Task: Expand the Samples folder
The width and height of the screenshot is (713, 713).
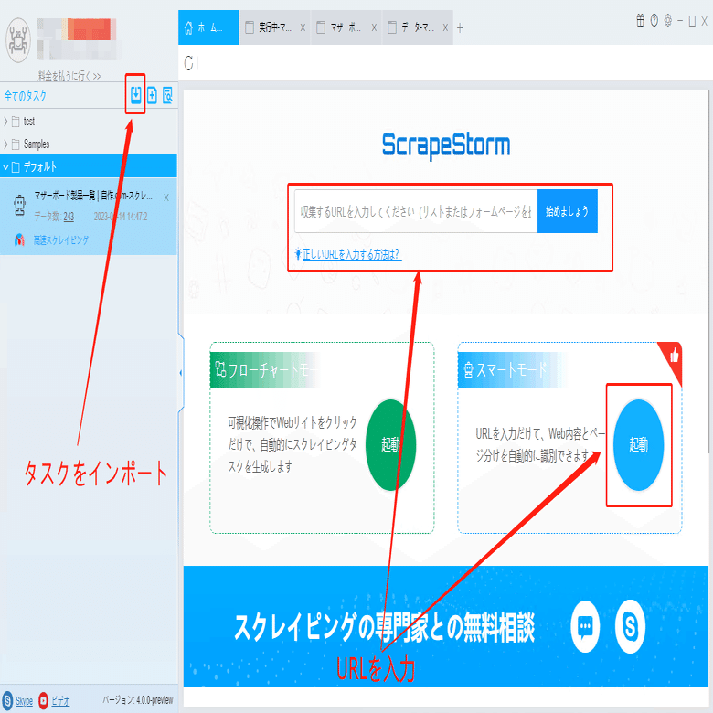Action: [5, 144]
